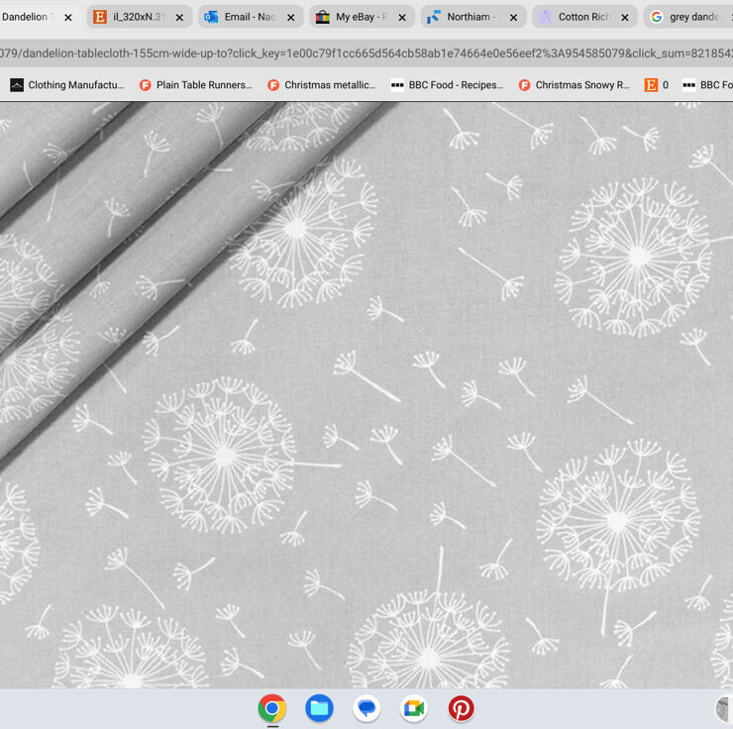
Task: Close the Email tab
Action: (x=291, y=18)
